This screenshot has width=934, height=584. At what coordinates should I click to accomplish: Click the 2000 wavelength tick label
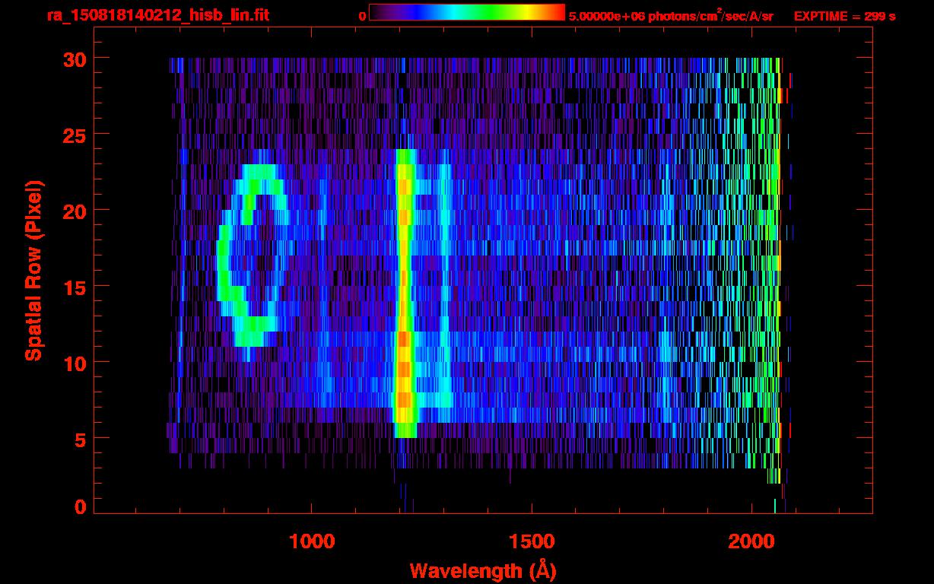click(x=751, y=541)
